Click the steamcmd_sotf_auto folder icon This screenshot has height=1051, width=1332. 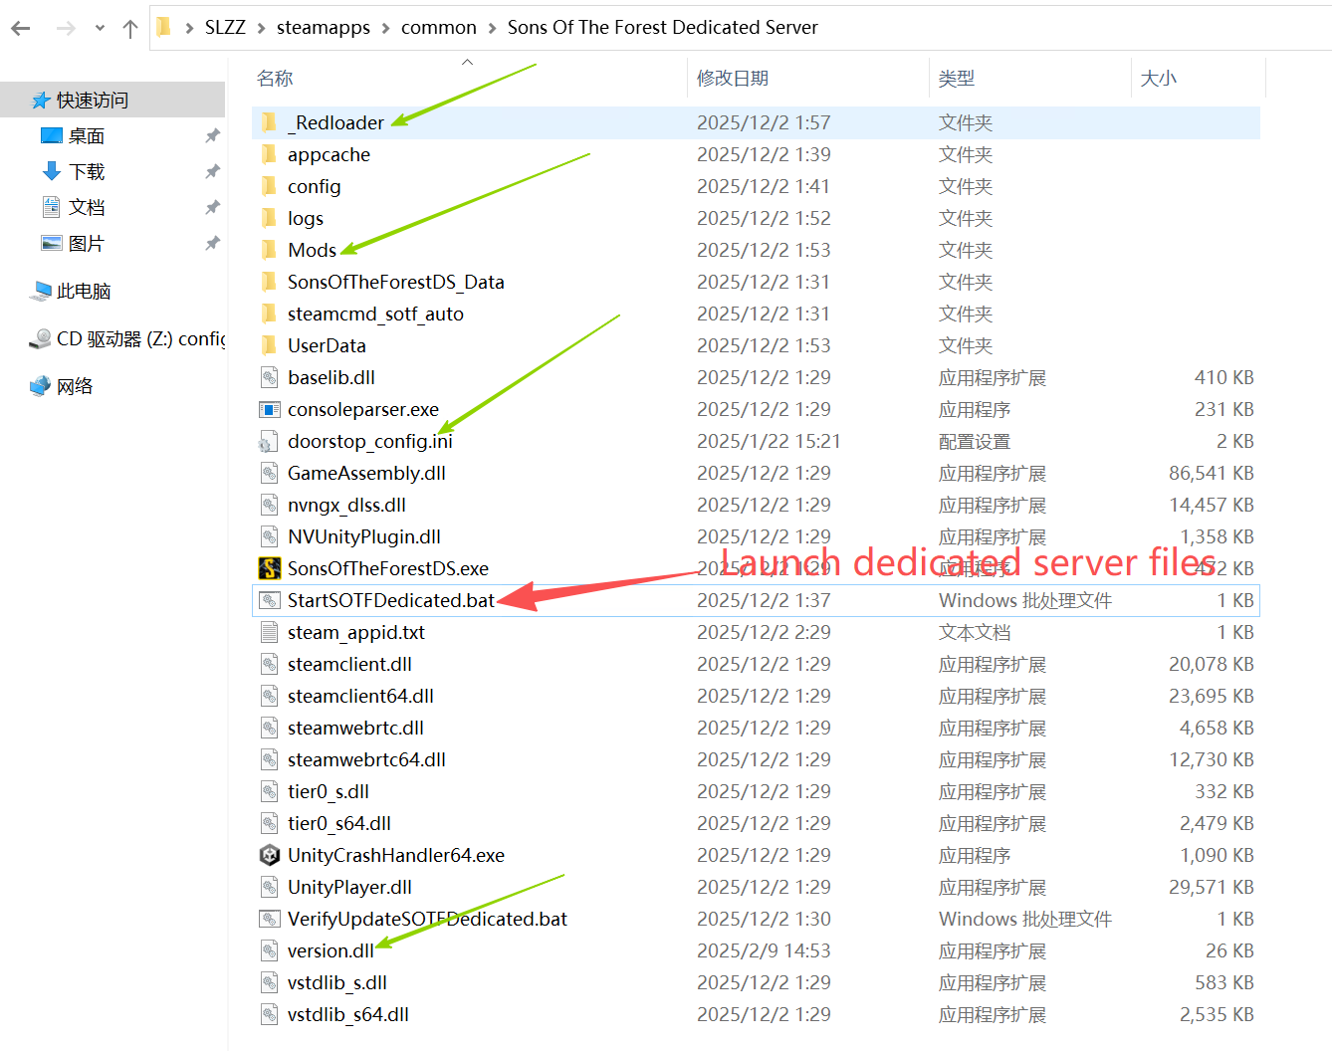(x=269, y=314)
